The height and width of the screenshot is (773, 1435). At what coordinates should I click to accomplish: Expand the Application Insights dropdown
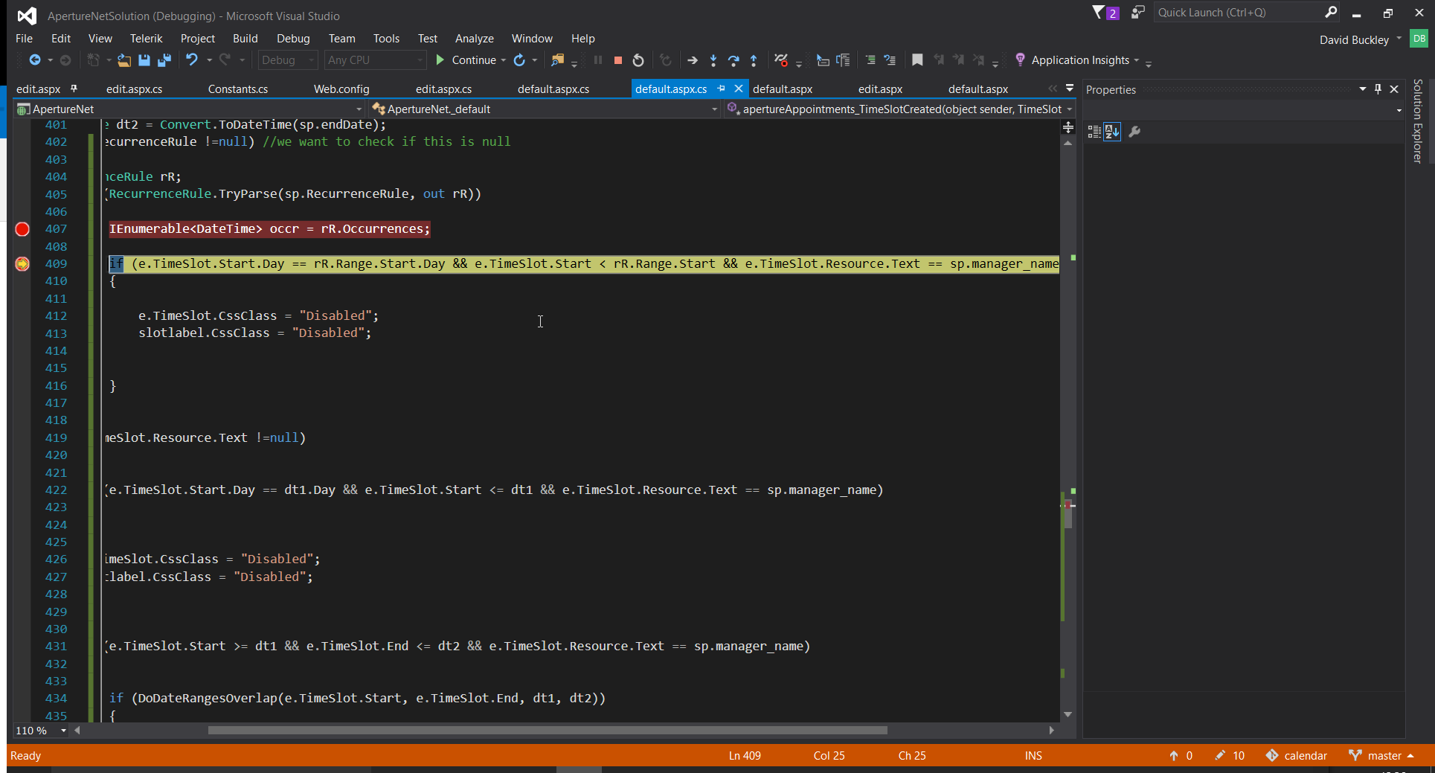1137,60
